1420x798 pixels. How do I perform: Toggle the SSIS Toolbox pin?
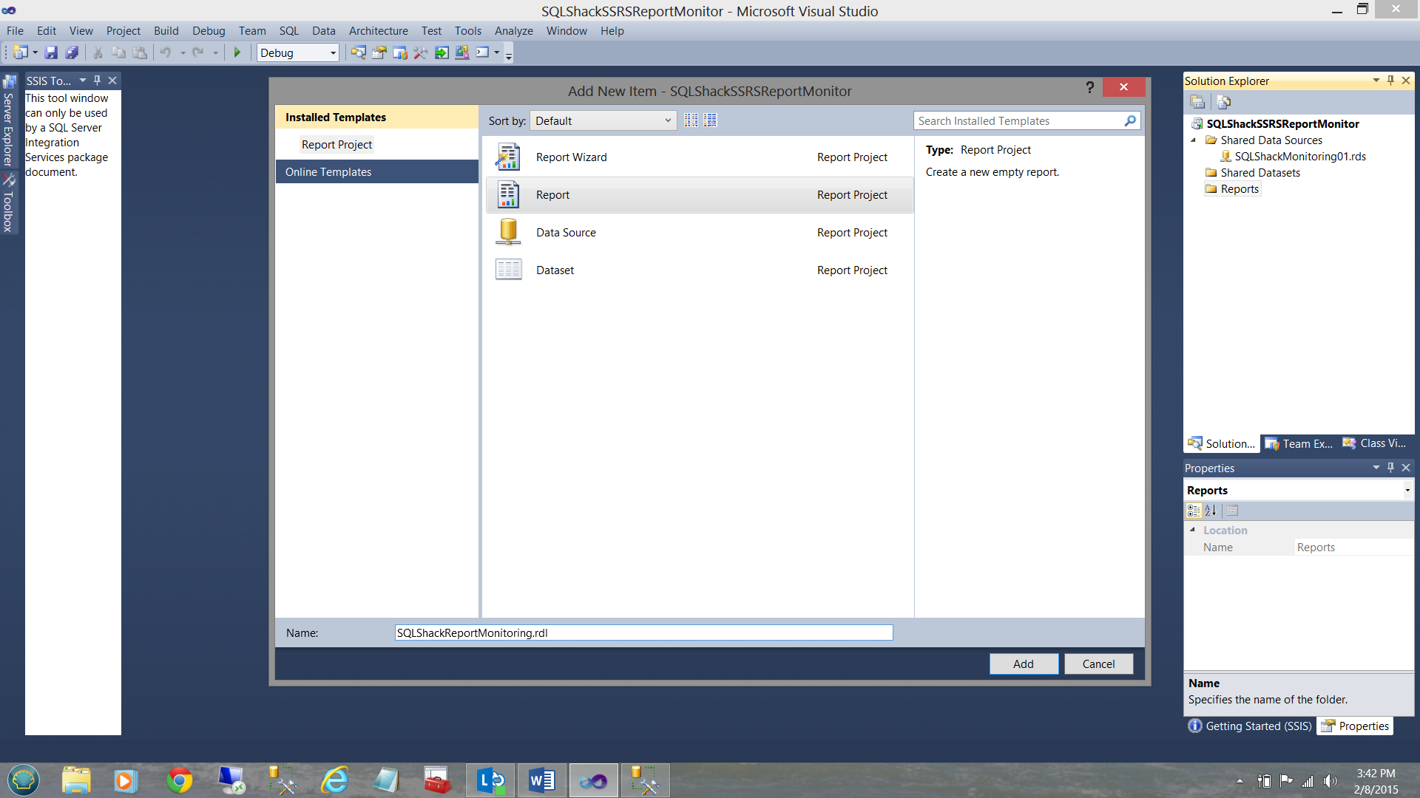tap(97, 81)
